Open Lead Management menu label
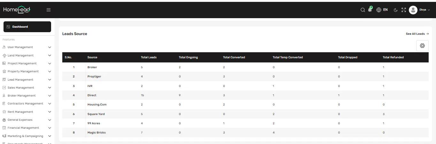The height and width of the screenshot is (144, 436). click(20, 80)
